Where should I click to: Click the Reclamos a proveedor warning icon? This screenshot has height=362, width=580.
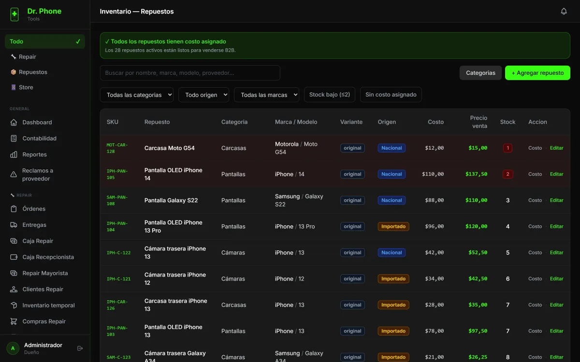coord(14,174)
